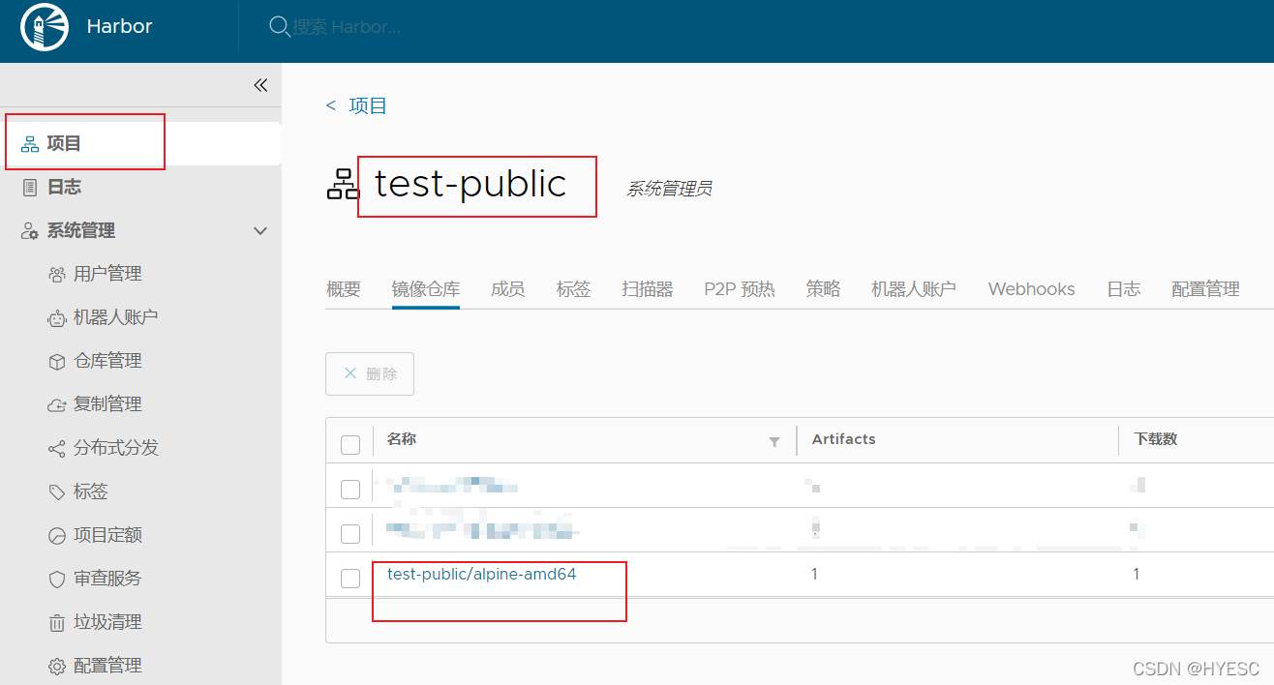1274x685 pixels.
Task: Open the P2P 预热 tab
Action: tap(740, 288)
